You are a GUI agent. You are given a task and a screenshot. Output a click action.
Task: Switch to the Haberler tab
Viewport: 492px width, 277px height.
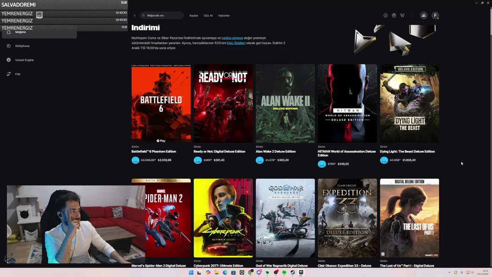click(224, 15)
